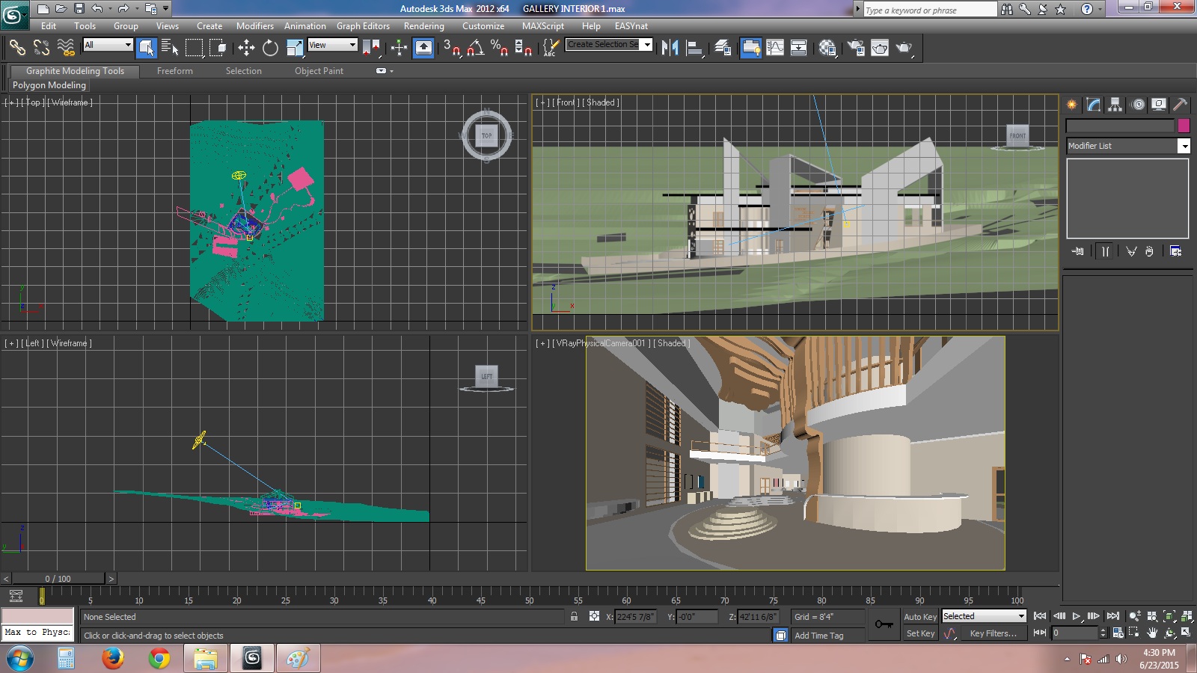Toggle the selection lock padlock
Screen dimensions: 1197x673
(574, 617)
